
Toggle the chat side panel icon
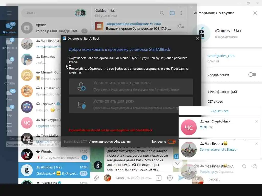pos(172,13)
